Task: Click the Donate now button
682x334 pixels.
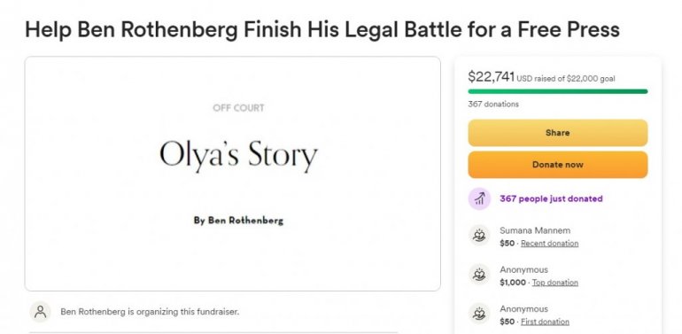Action: (558, 165)
